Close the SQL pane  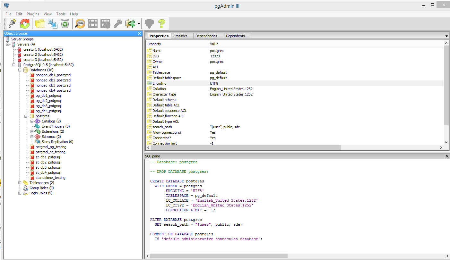coord(447,156)
